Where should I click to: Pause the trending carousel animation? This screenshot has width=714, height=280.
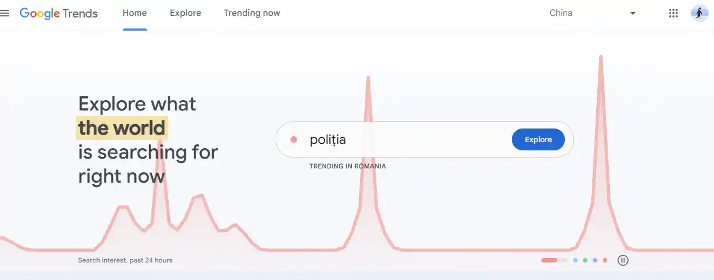pos(622,260)
